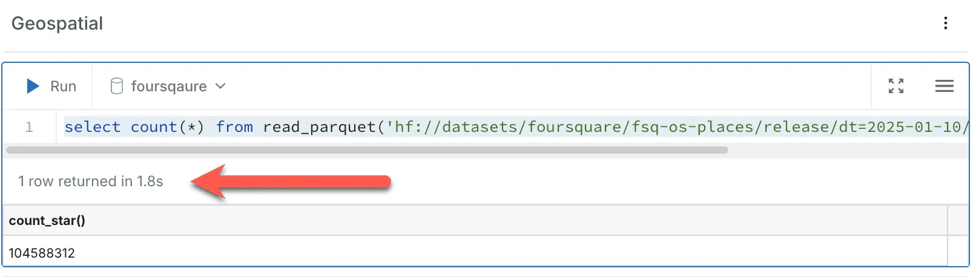Click the database cylinder icon
Viewport: 976px width, 277px height.
[x=117, y=86]
